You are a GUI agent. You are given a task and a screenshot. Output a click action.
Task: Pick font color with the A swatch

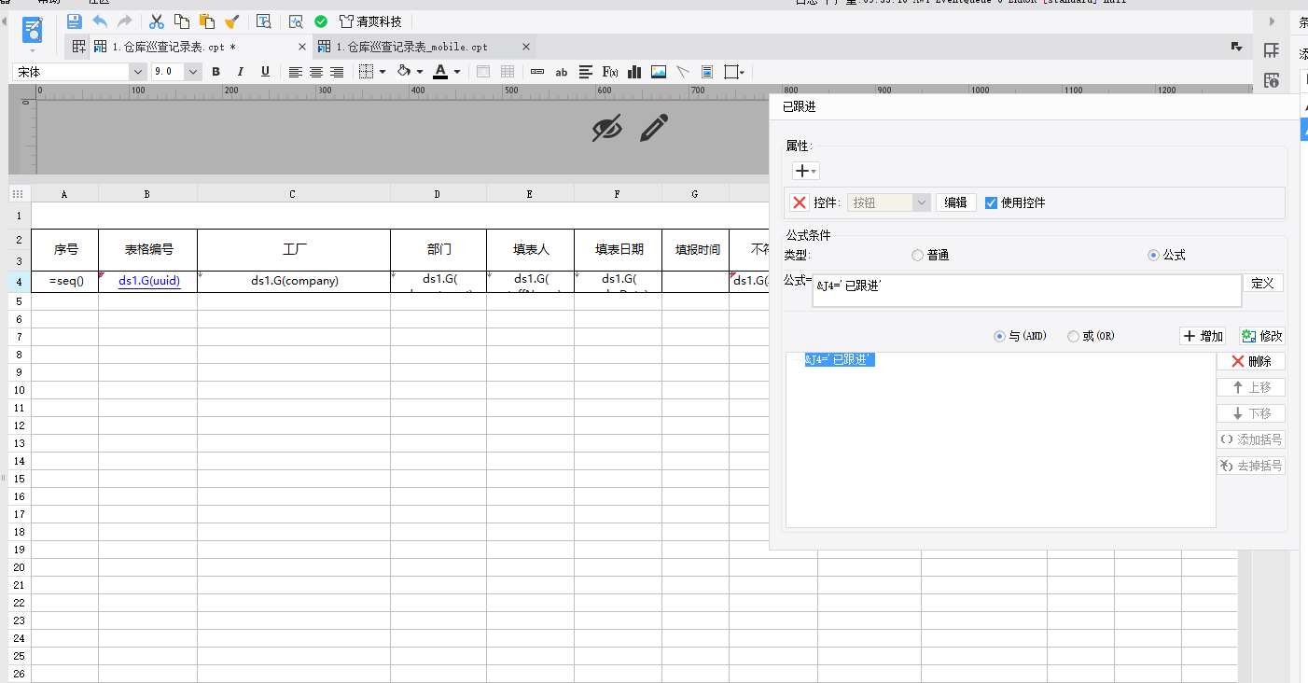point(440,72)
